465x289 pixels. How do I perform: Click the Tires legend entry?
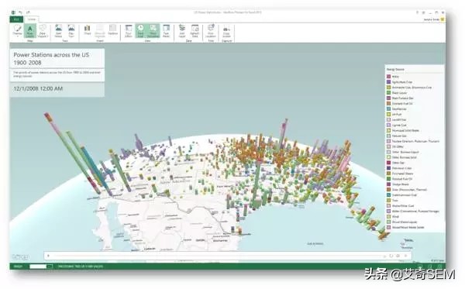[x=392, y=201]
